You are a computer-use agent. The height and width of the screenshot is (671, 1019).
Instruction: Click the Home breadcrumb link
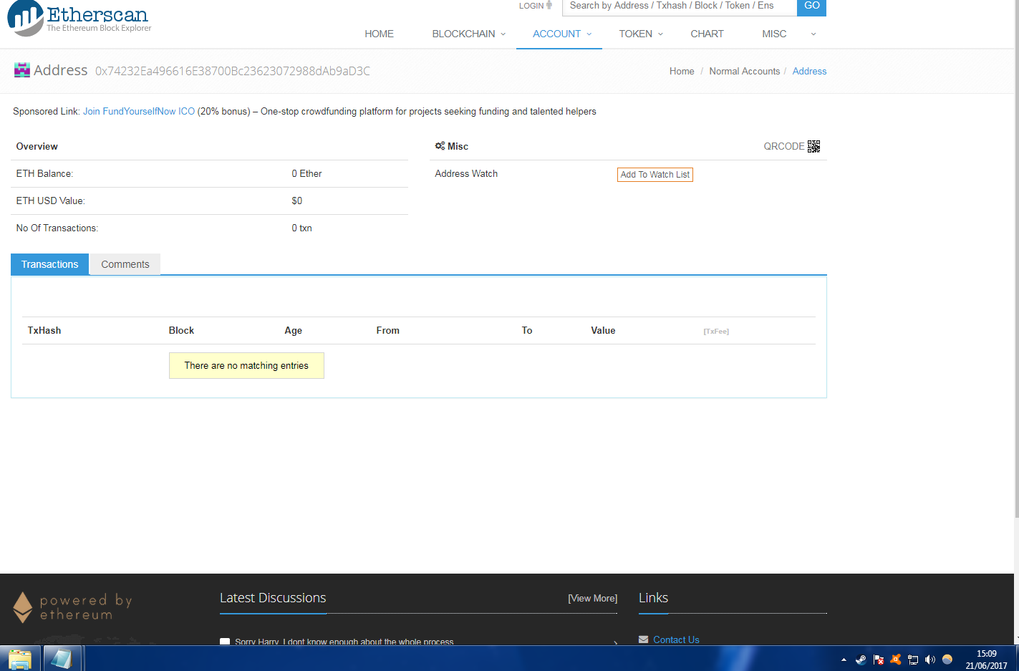pyautogui.click(x=682, y=71)
